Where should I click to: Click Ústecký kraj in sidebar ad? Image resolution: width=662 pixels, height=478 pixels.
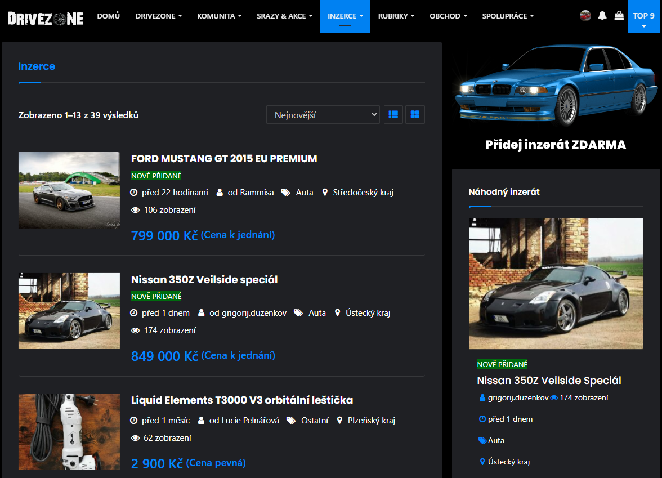click(509, 462)
